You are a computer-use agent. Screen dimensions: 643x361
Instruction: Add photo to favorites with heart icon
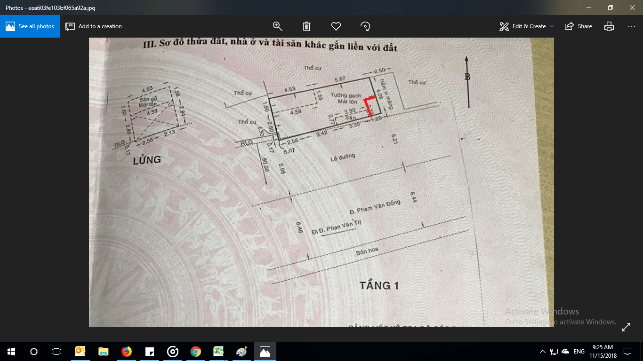[336, 26]
